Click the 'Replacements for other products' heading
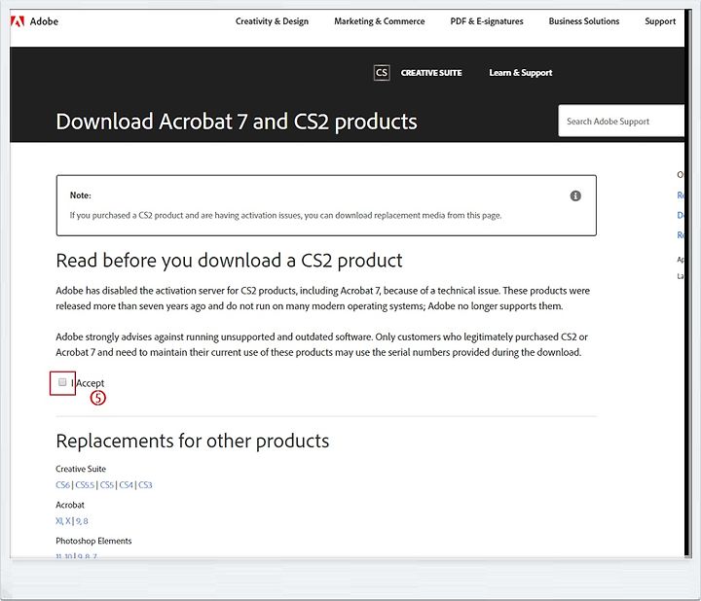This screenshot has width=701, height=601. [192, 441]
